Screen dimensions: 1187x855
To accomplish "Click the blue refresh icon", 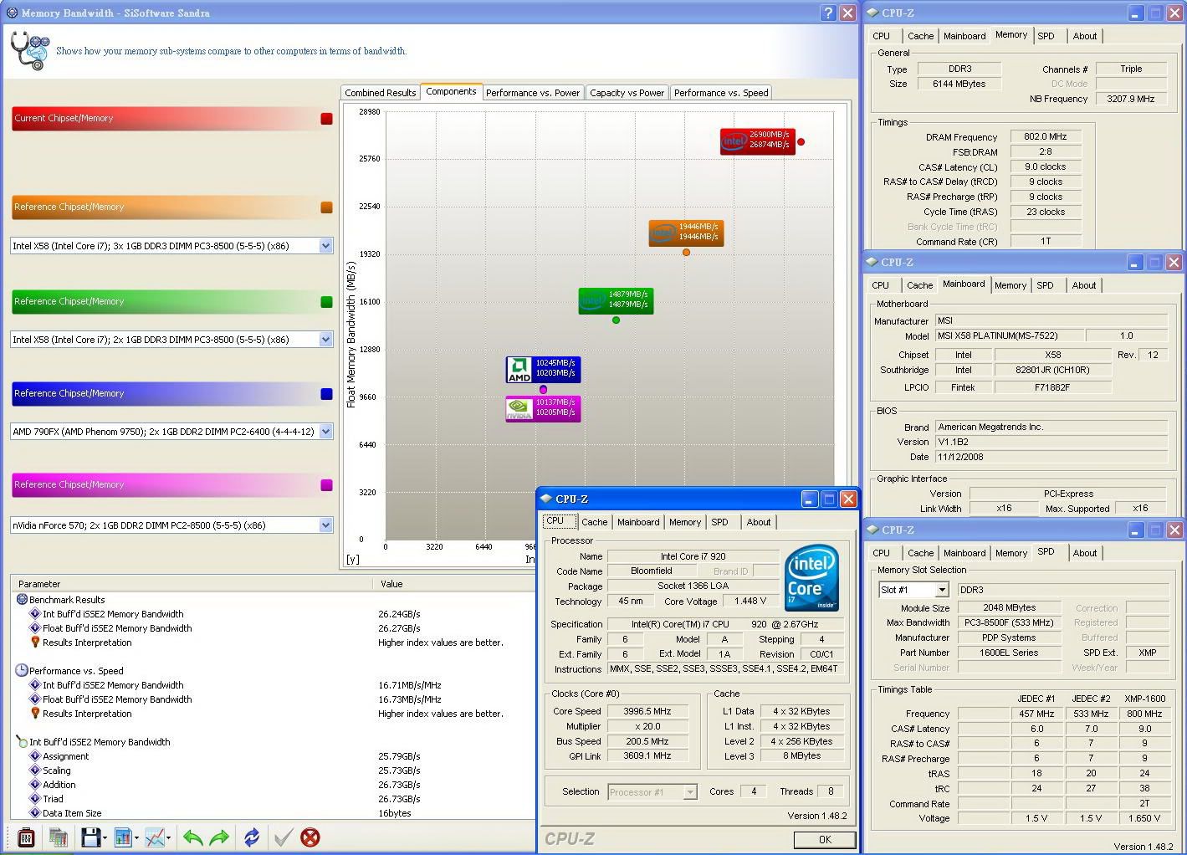I will [252, 837].
